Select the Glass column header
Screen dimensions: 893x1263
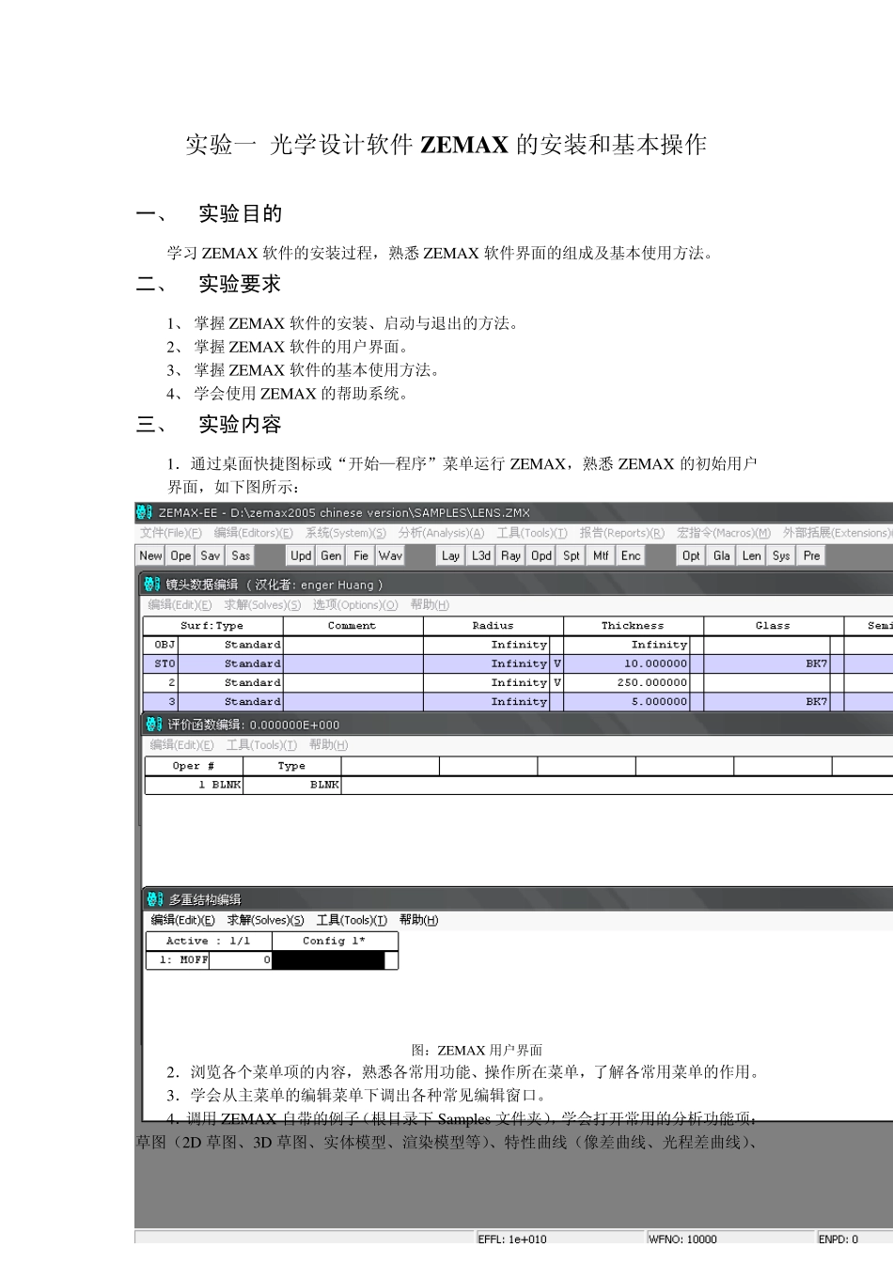point(774,626)
